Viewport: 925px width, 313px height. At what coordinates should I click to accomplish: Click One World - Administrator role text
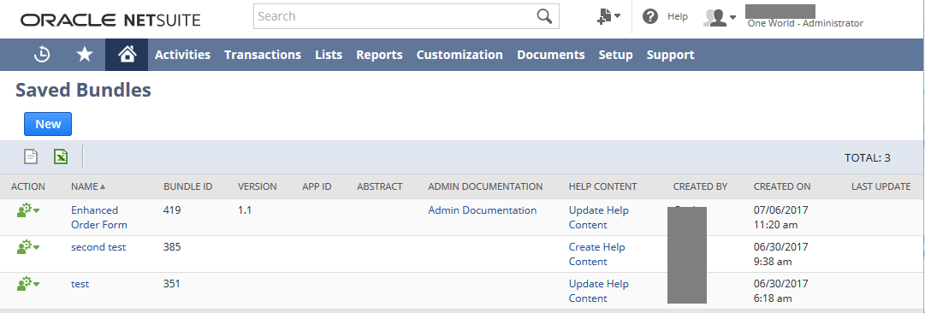tap(805, 24)
